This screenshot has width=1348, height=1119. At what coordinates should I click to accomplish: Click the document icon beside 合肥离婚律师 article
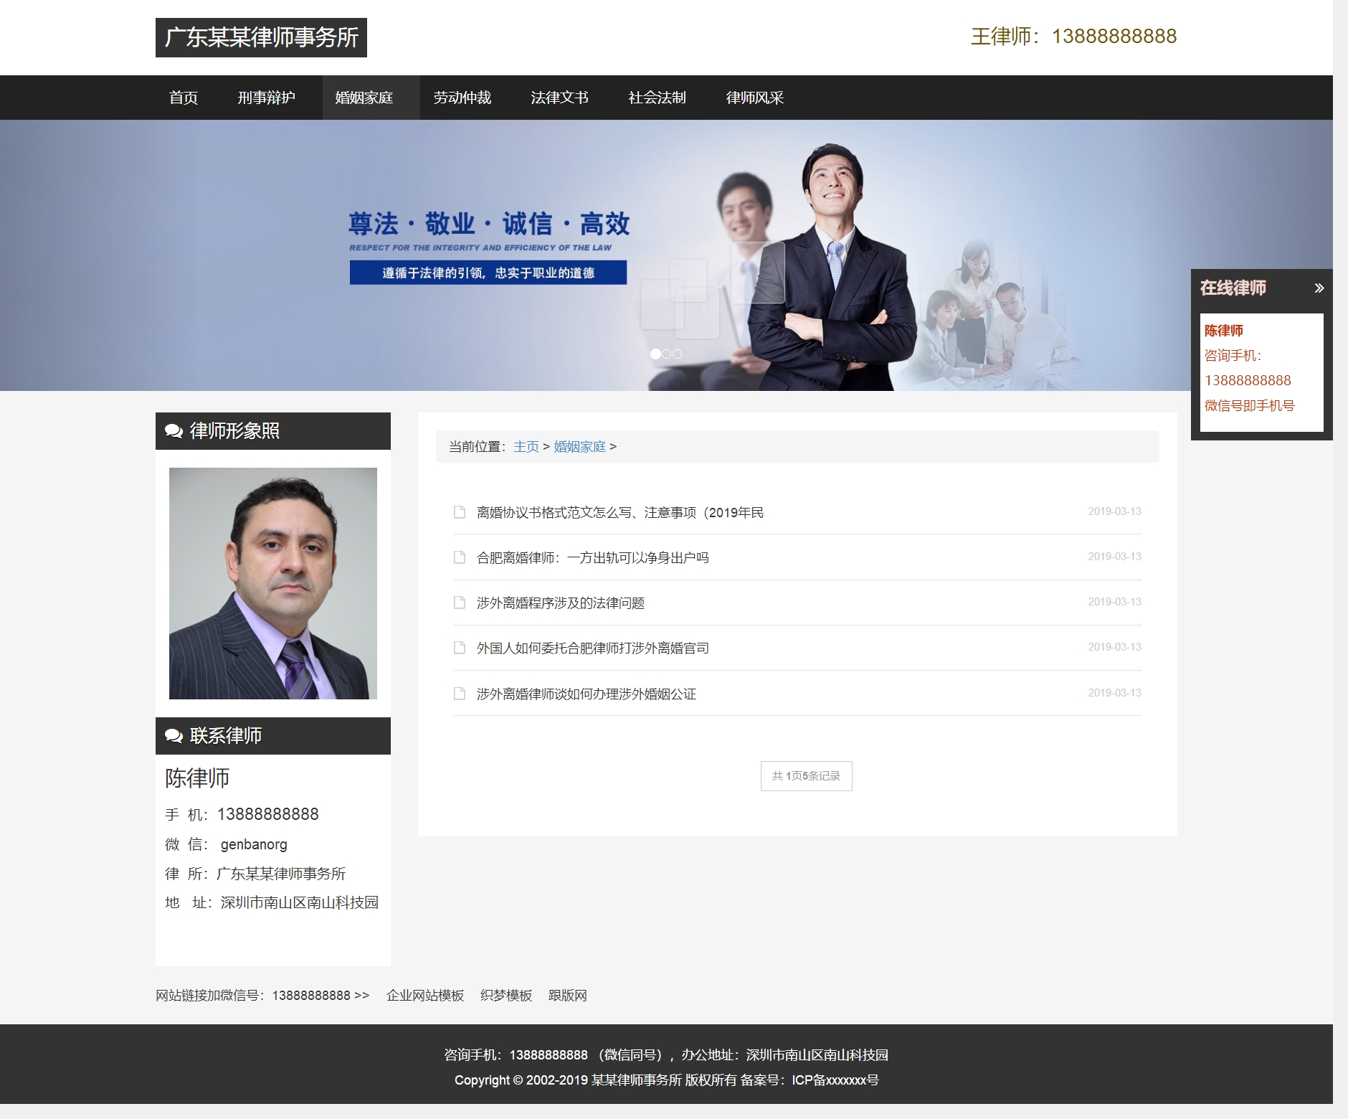(x=459, y=557)
